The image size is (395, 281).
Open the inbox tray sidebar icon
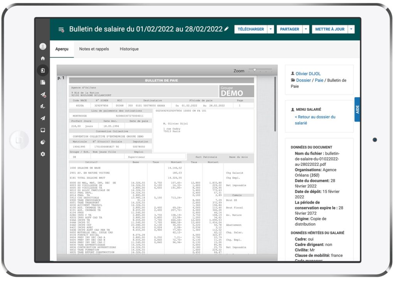coord(43,130)
